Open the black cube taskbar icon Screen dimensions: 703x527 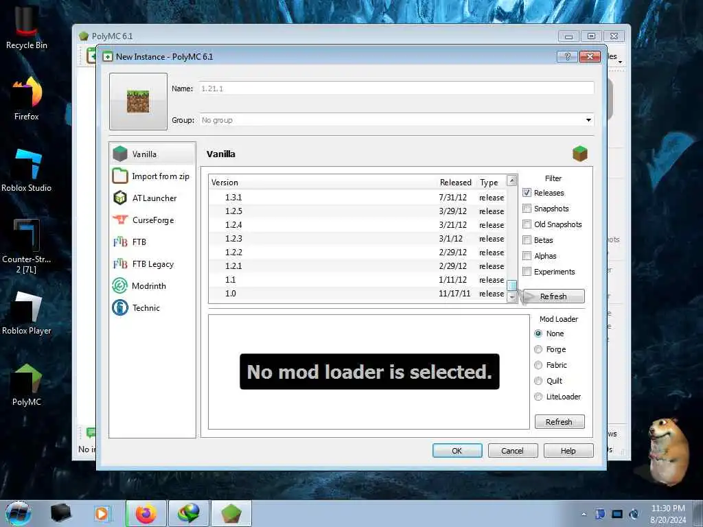click(61, 513)
